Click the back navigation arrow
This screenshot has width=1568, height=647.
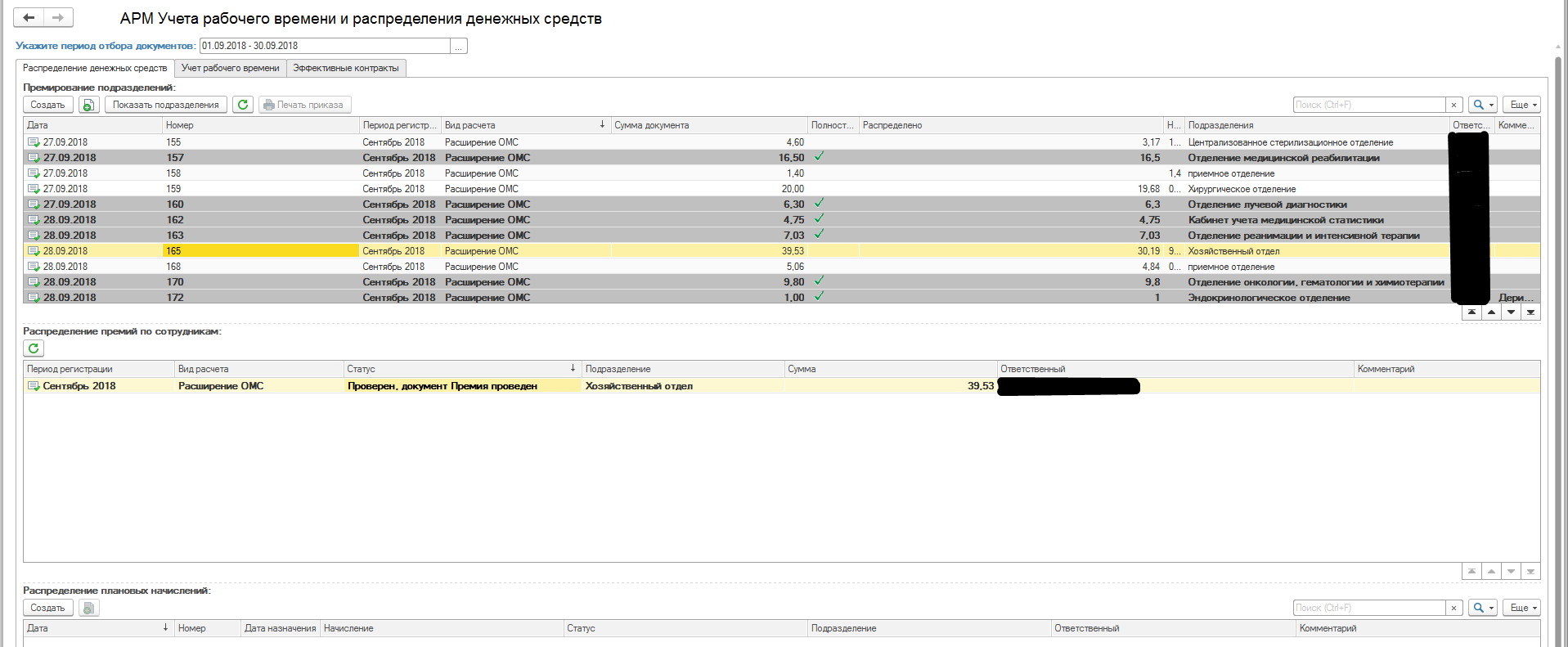tap(29, 17)
